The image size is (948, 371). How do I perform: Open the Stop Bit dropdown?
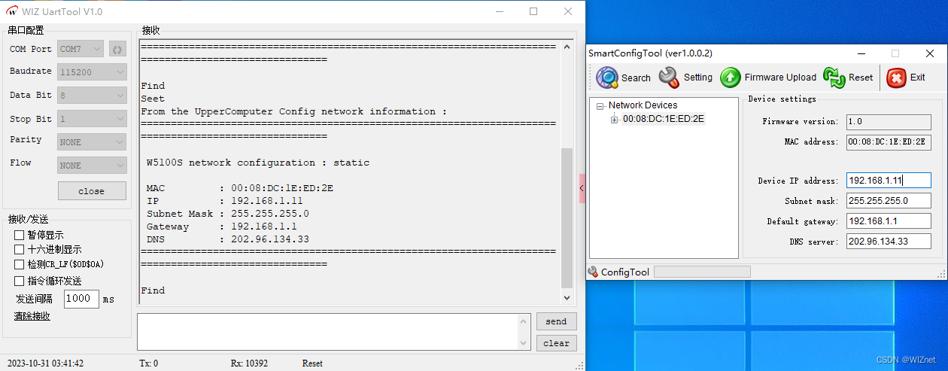(92, 119)
